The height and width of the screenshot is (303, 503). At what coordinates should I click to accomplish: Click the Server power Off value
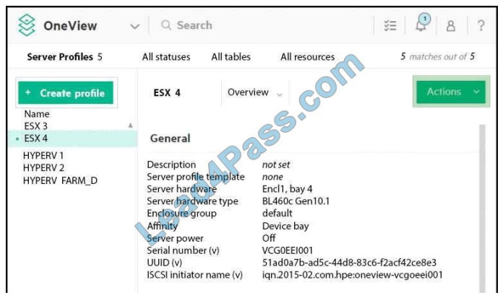click(269, 238)
